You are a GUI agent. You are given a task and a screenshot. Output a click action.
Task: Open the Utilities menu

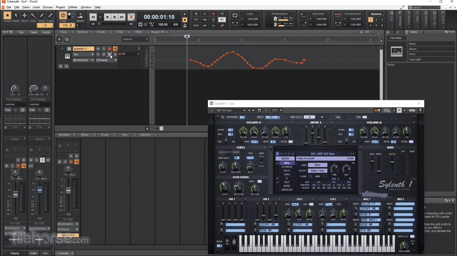(73, 7)
